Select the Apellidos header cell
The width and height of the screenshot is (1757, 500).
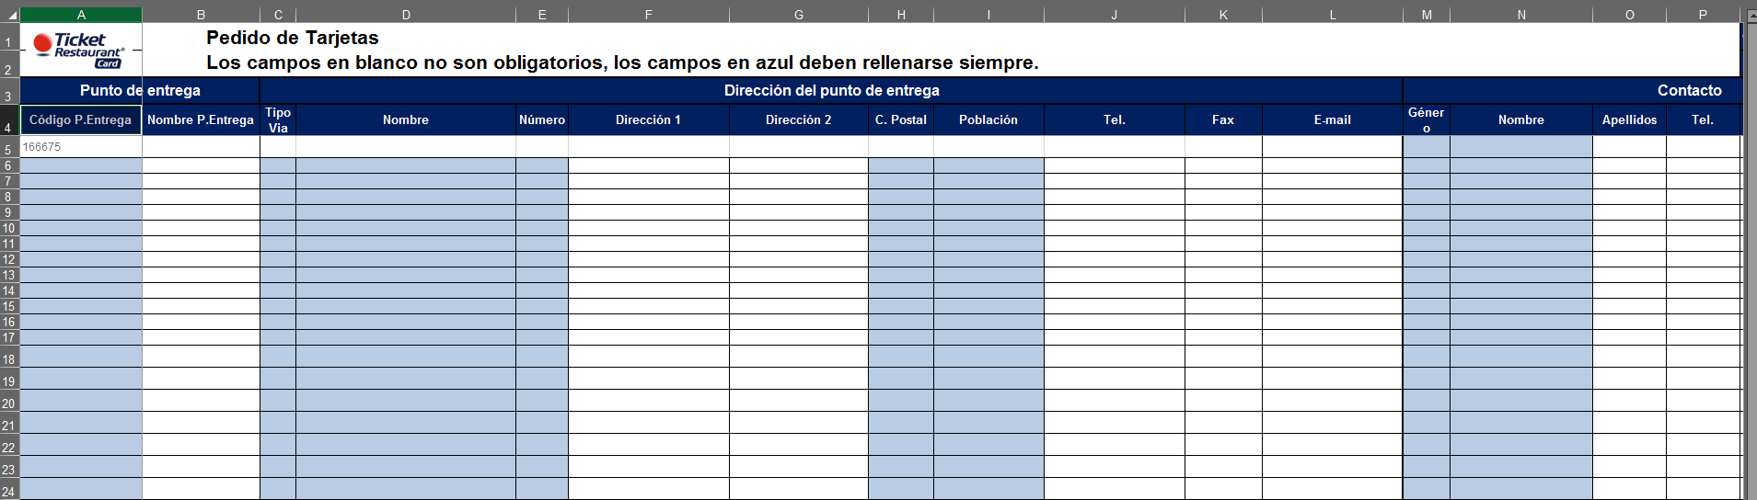1628,120
